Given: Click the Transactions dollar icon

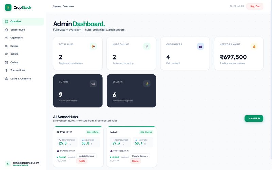Looking at the screenshot, I should coord(6,70).
